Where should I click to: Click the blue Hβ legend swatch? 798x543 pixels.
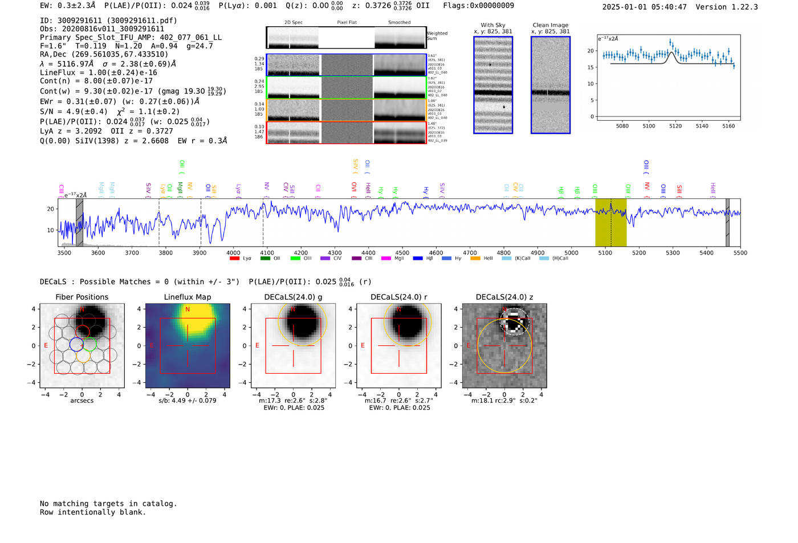(x=418, y=259)
